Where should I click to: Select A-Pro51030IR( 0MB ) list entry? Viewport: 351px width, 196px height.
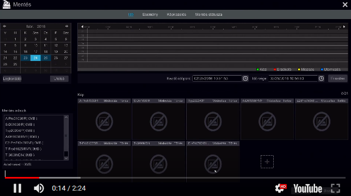pyautogui.click(x=21, y=118)
